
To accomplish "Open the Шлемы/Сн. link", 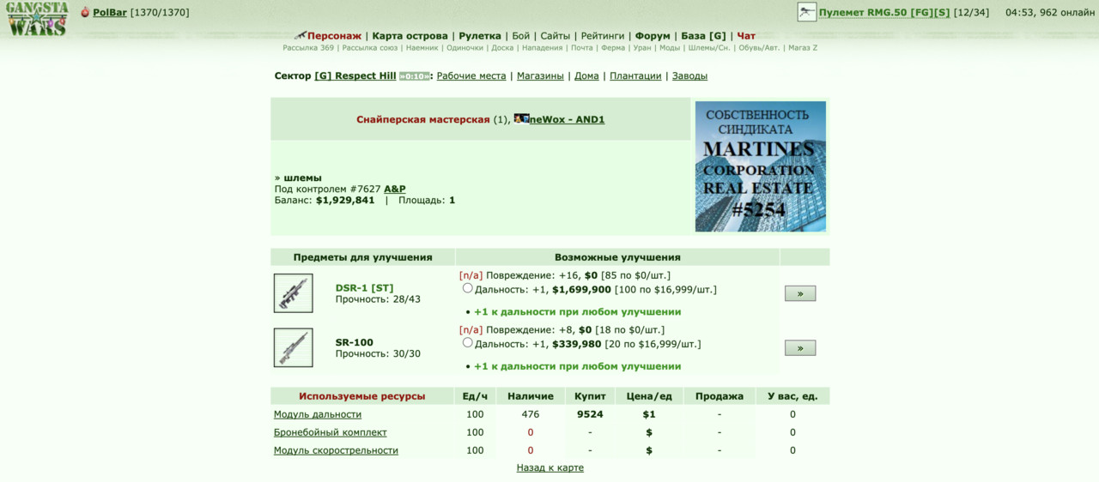I will coord(710,48).
